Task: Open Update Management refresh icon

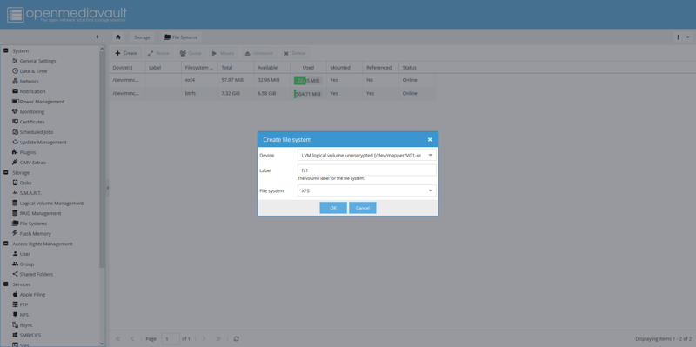Action: point(15,142)
